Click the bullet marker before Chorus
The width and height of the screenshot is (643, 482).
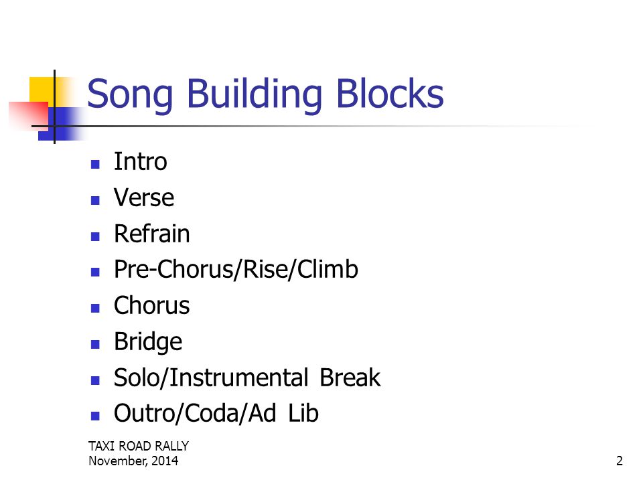[x=95, y=309]
